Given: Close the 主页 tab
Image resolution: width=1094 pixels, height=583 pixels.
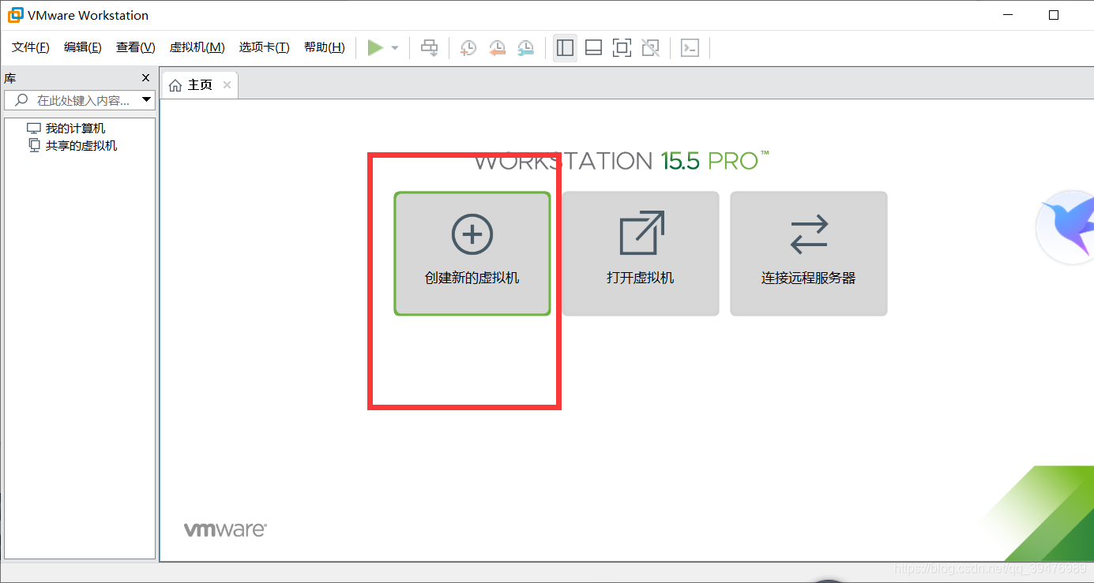Looking at the screenshot, I should pyautogui.click(x=227, y=85).
